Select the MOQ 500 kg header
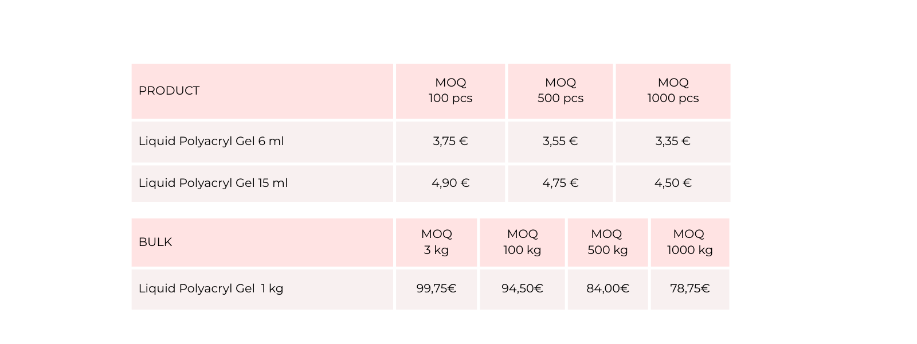 pos(608,242)
